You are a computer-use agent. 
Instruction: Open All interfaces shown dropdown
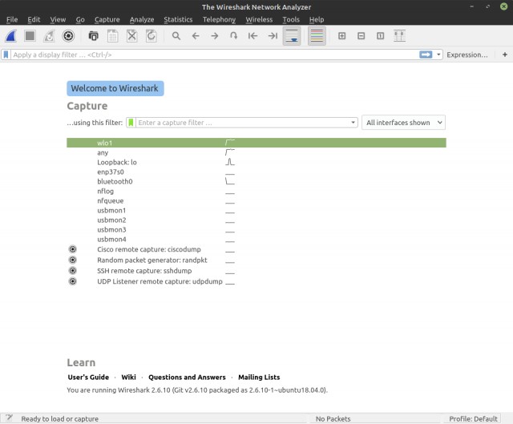click(x=403, y=123)
